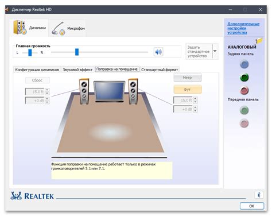Expand the default device dropdown arrow

click(x=215, y=51)
